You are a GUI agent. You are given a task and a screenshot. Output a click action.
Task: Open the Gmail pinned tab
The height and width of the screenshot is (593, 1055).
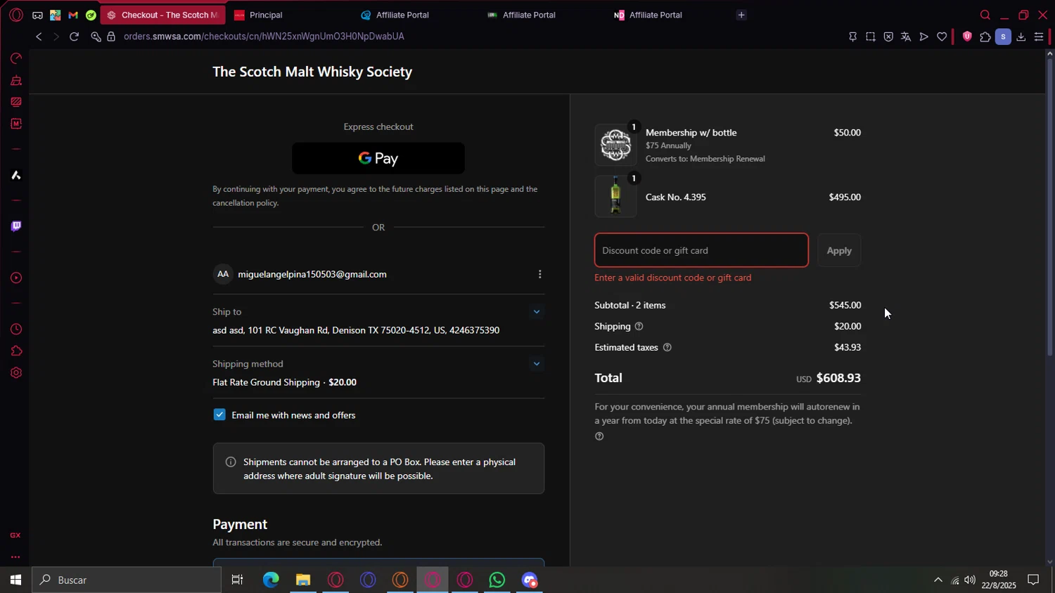73,15
